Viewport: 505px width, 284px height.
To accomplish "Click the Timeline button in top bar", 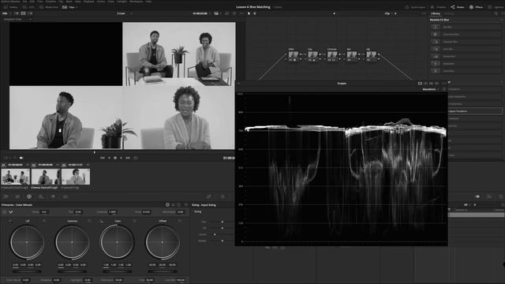I will (439, 7).
